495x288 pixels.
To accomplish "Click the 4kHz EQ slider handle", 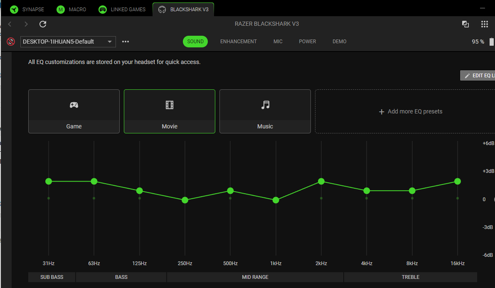I will [367, 191].
